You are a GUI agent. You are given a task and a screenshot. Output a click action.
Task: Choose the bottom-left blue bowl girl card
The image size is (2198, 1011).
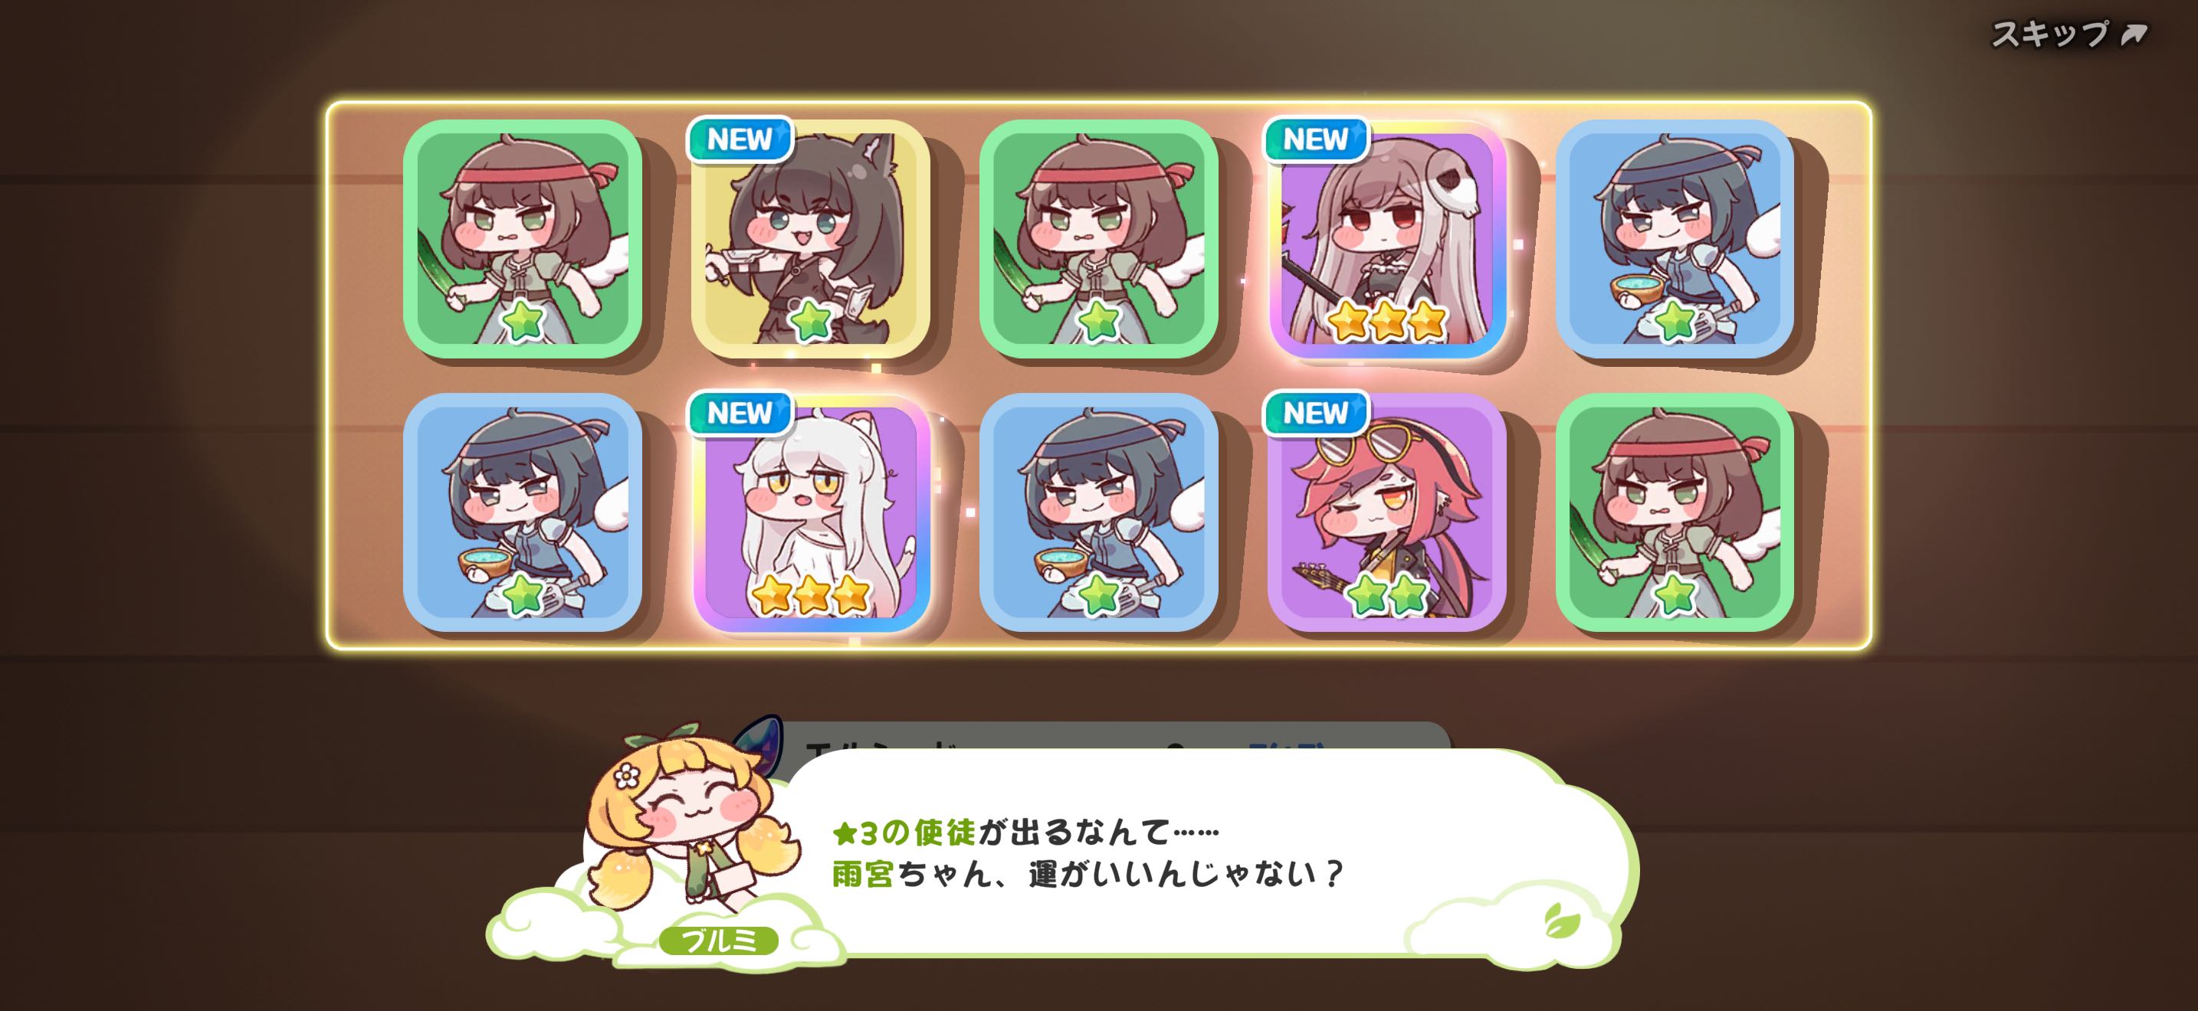[x=522, y=512]
